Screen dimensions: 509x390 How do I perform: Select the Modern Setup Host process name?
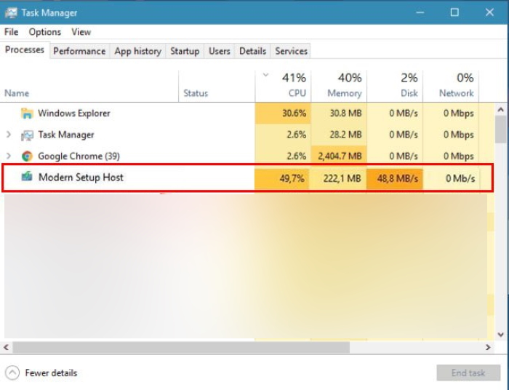pyautogui.click(x=81, y=178)
